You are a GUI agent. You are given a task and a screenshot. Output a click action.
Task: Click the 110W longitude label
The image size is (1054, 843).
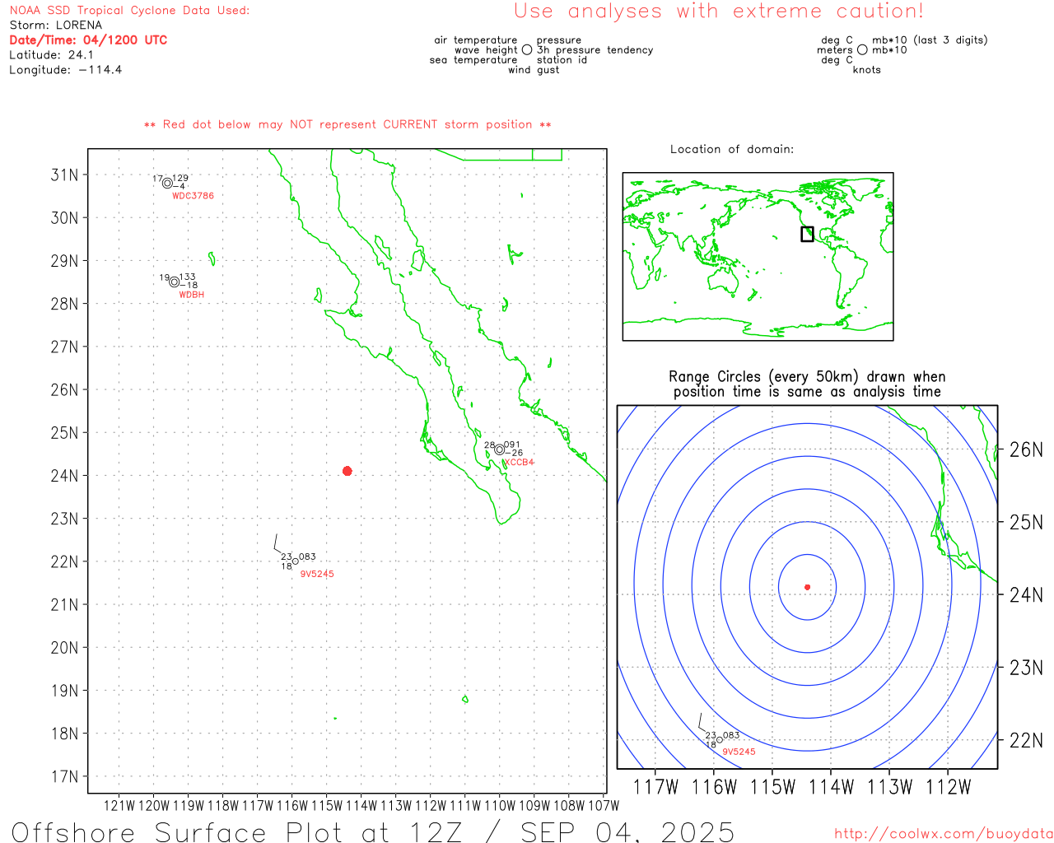500,806
